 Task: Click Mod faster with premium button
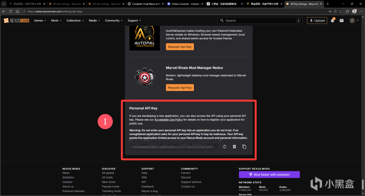point(269,174)
